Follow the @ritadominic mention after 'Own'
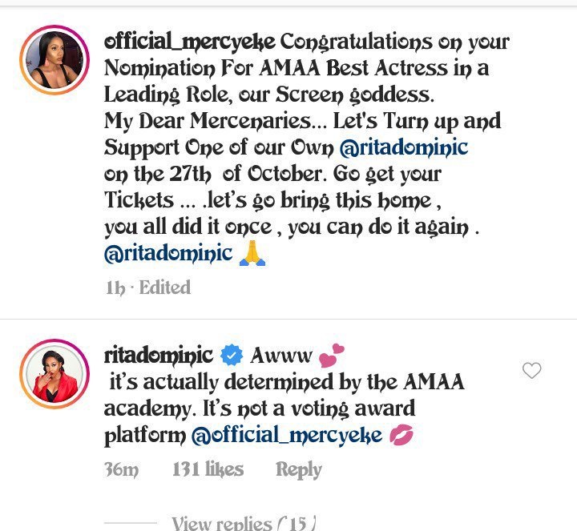Viewport: 577px width, 531px height. coord(404,147)
